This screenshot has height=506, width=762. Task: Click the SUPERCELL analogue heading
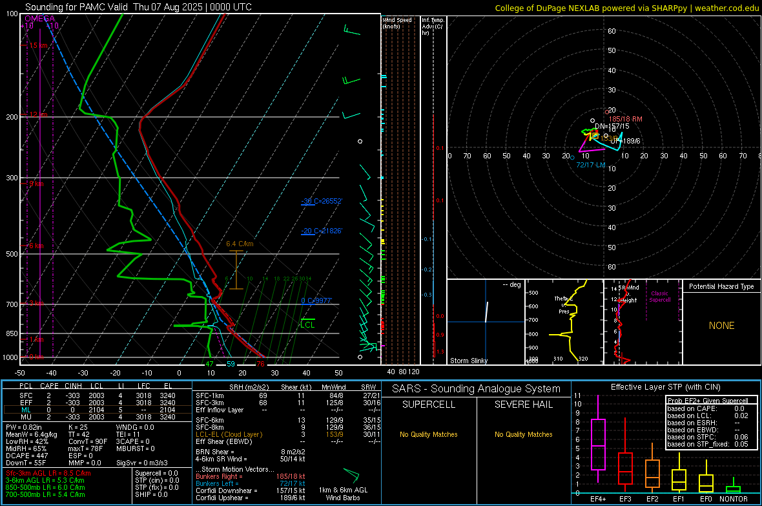tap(429, 405)
